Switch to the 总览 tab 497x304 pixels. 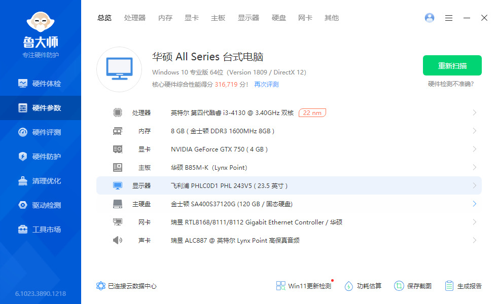[x=104, y=18]
